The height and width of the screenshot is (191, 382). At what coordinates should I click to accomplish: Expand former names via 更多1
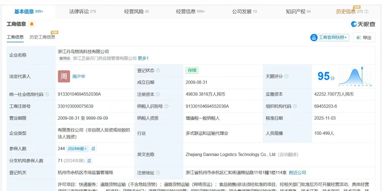[143, 58]
